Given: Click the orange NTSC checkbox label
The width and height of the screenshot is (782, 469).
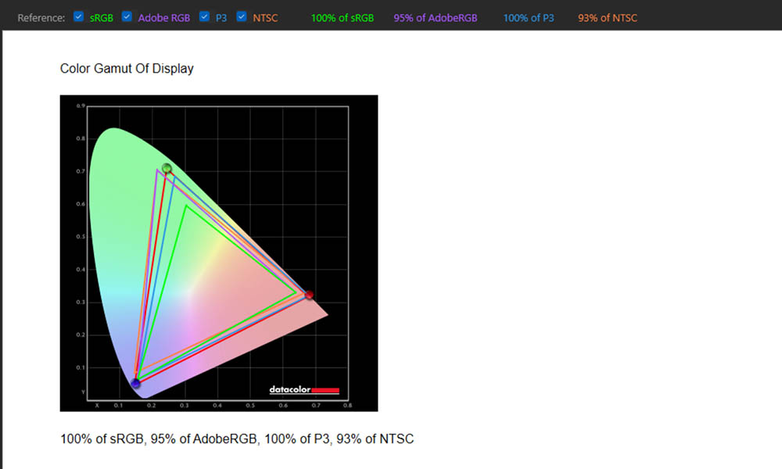Looking at the screenshot, I should (x=265, y=17).
